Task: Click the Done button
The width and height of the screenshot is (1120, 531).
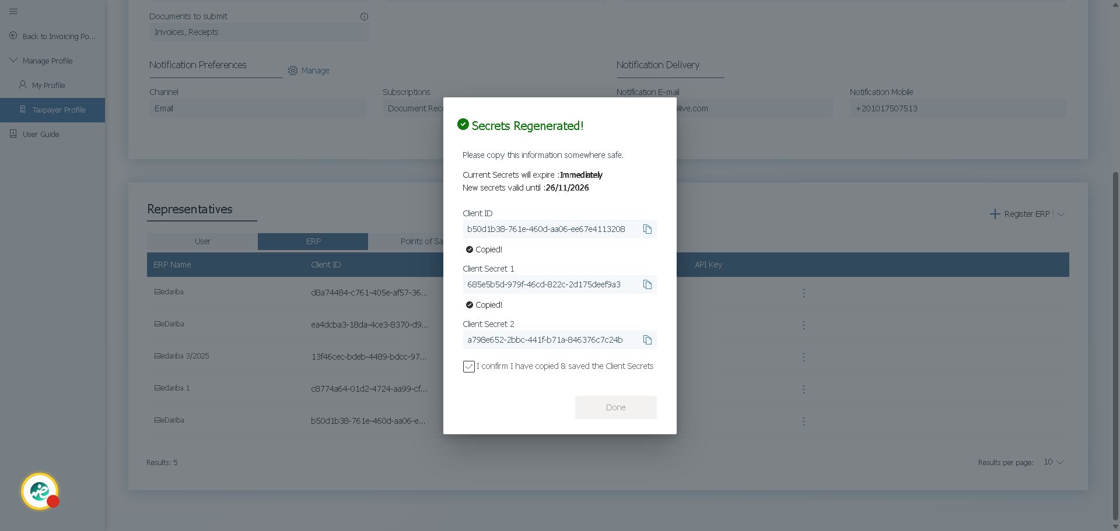Action: point(616,407)
